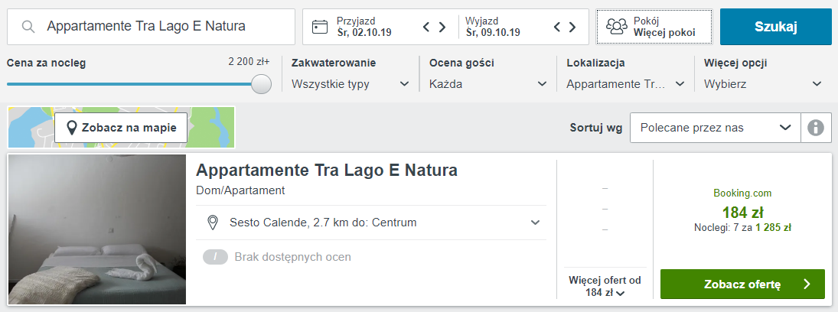Click the price per night slider handle
Image resolution: width=838 pixels, height=312 pixels.
point(261,84)
